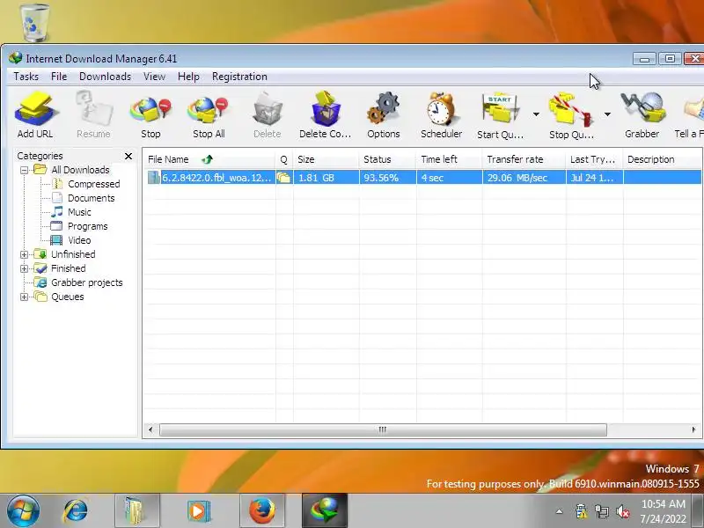The image size is (704, 528).
Task: Select the Music category
Action: coord(79,212)
